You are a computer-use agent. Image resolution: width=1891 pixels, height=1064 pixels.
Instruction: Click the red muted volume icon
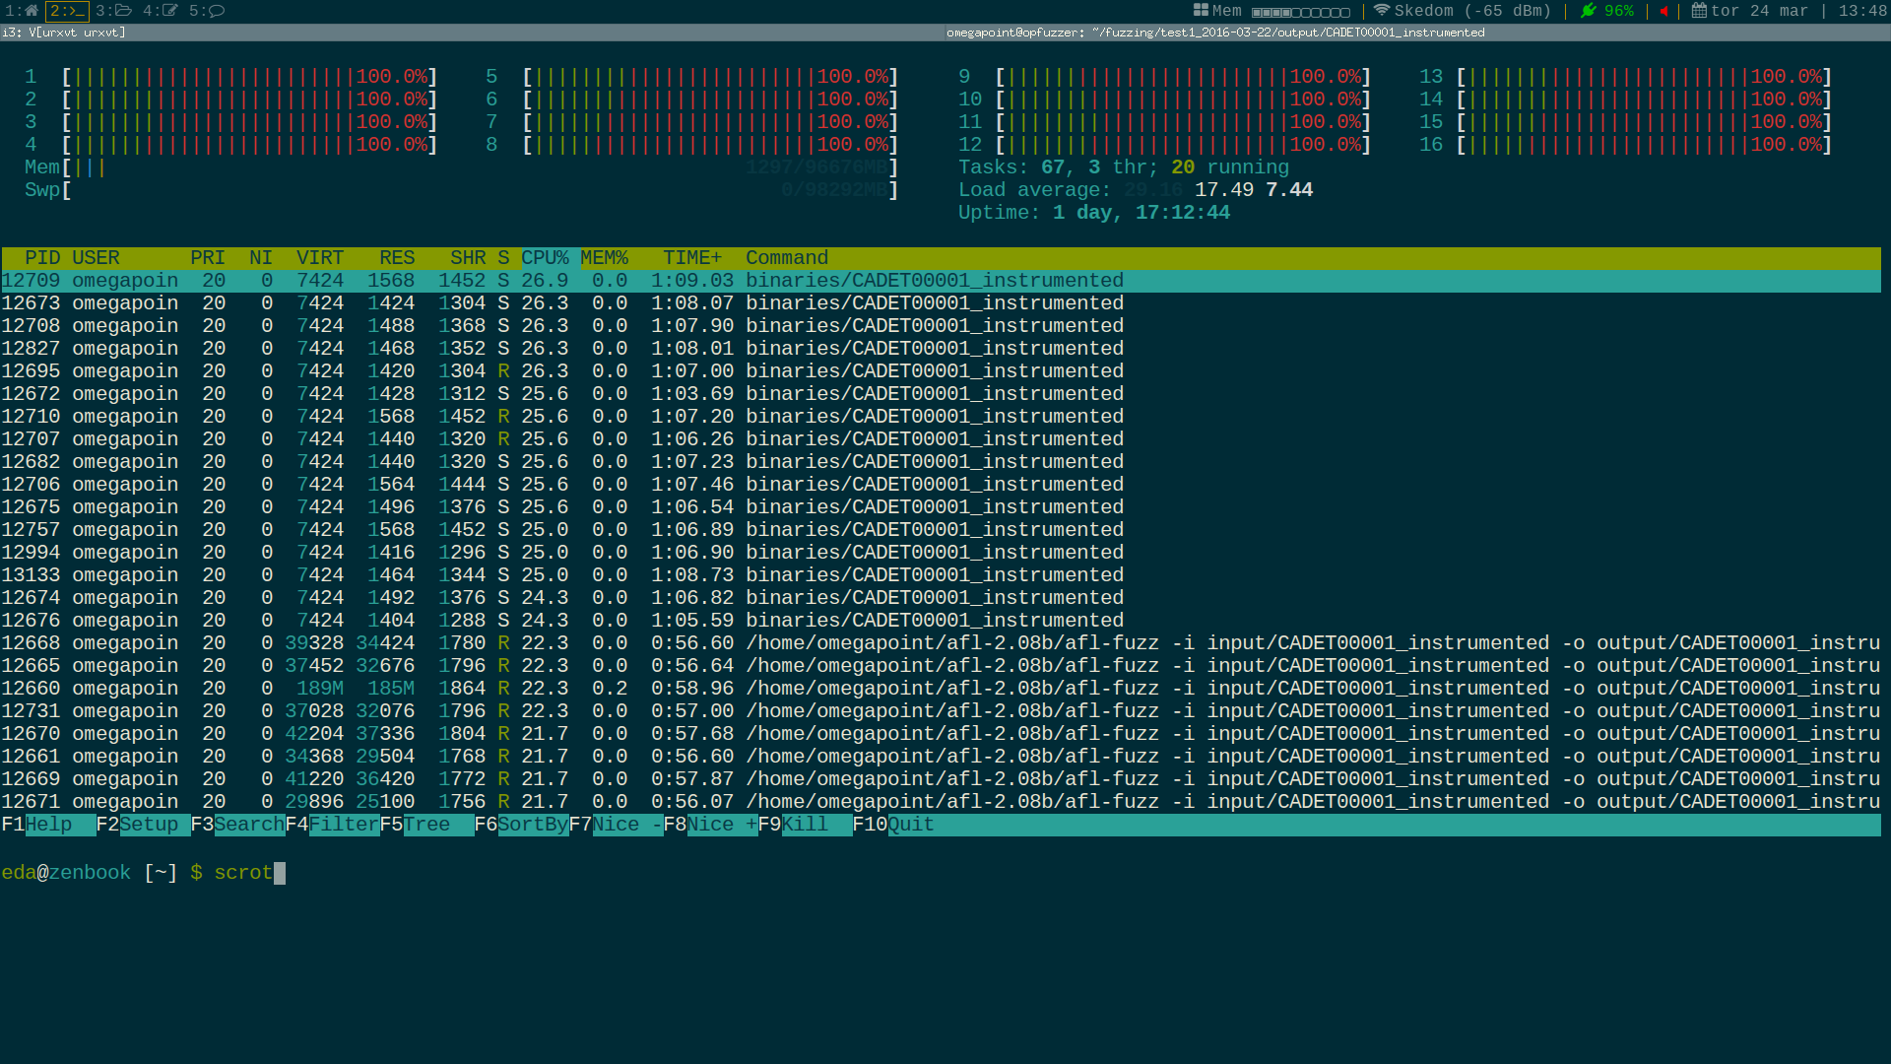1663,11
